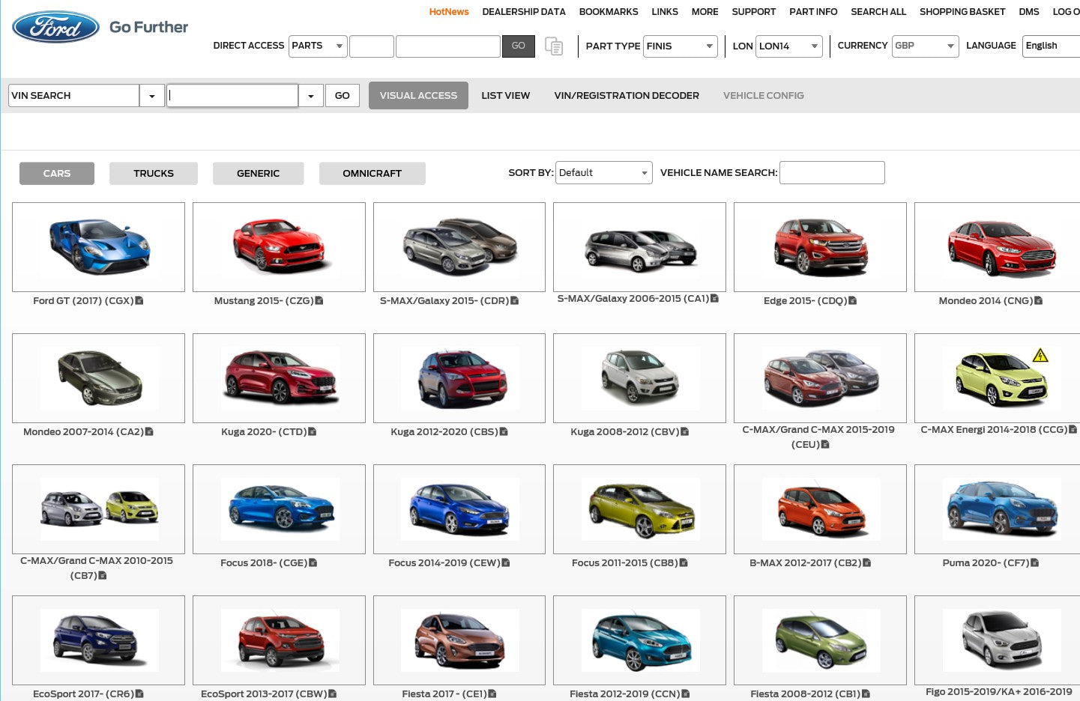
Task: Select the Trucks category button
Action: tap(154, 174)
